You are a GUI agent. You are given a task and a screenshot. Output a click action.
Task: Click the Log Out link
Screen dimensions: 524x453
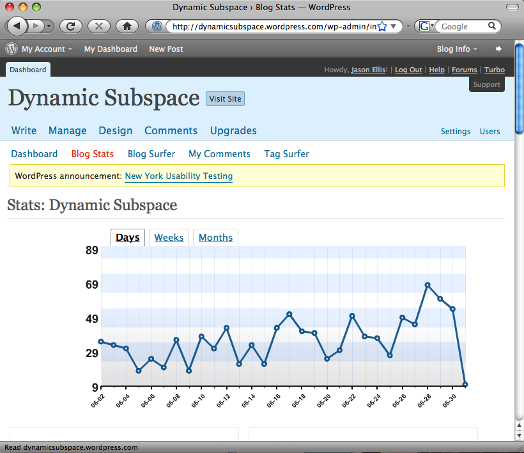tap(408, 70)
